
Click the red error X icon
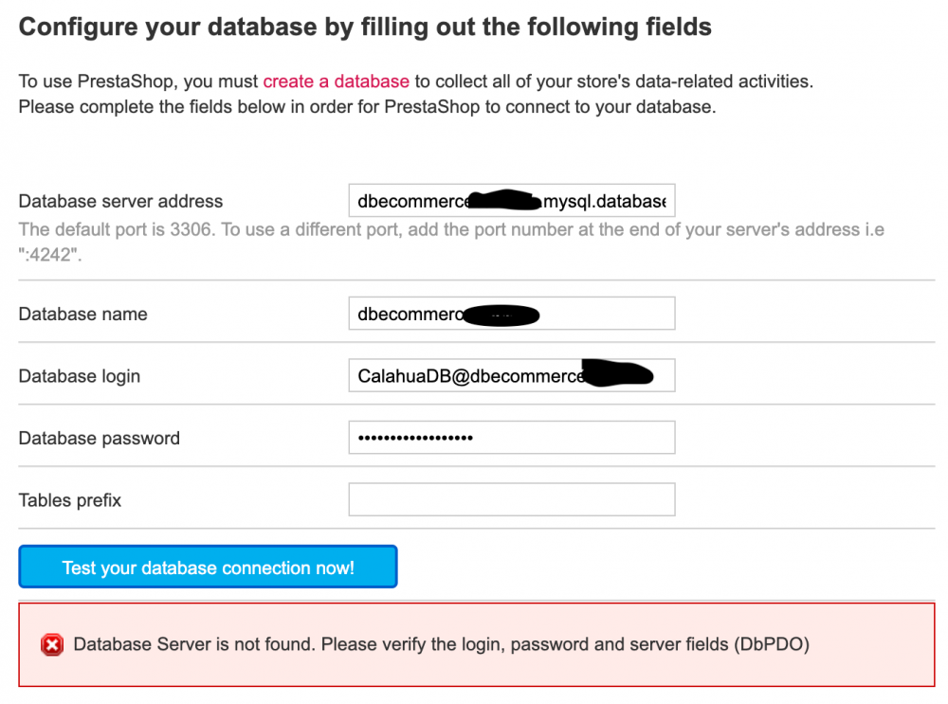52,645
